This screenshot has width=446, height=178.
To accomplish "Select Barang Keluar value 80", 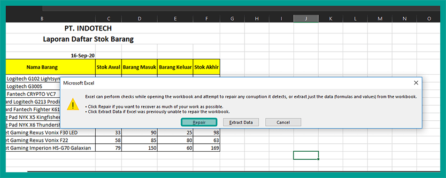I will (175, 140).
